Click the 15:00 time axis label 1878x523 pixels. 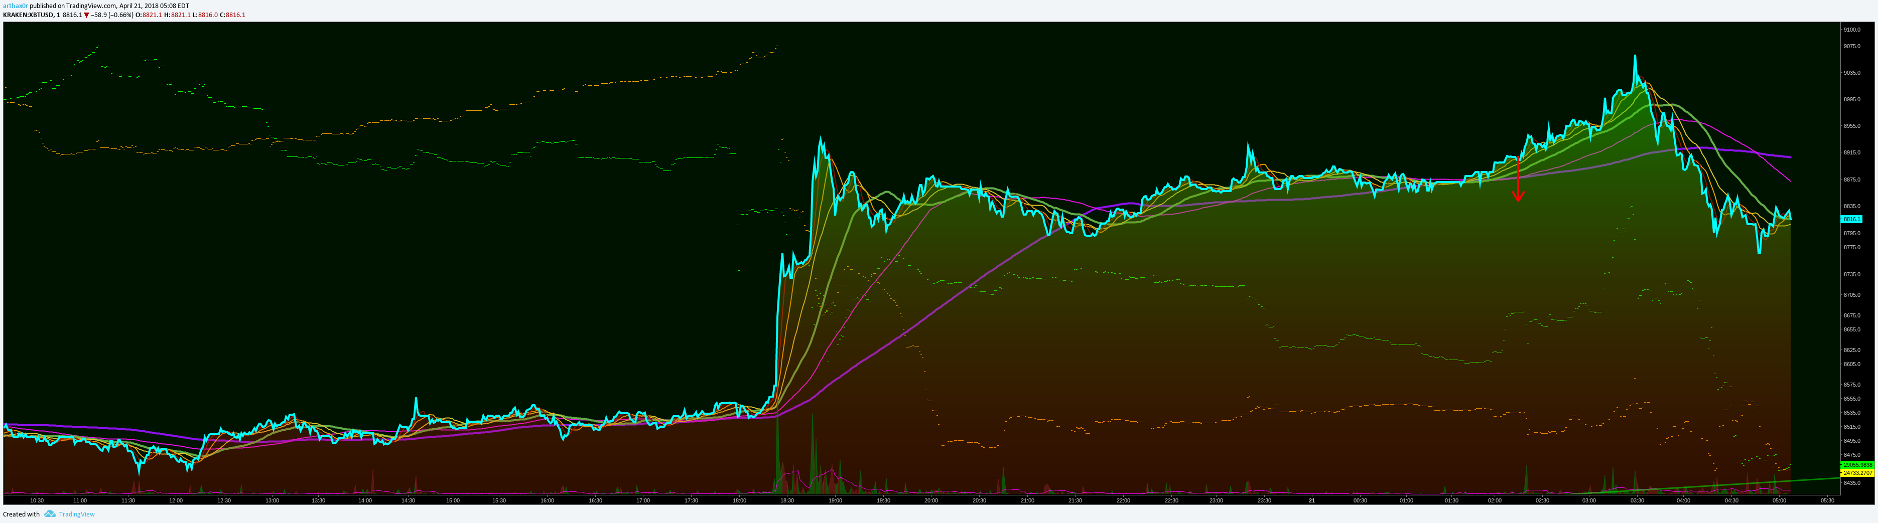(453, 500)
